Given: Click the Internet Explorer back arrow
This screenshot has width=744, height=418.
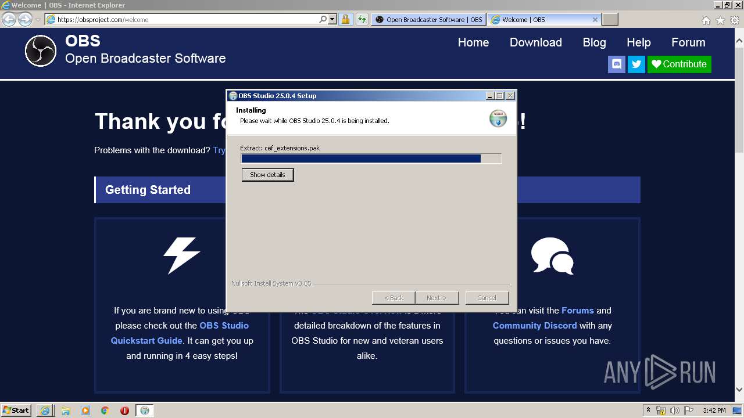Looking at the screenshot, I should [9, 19].
